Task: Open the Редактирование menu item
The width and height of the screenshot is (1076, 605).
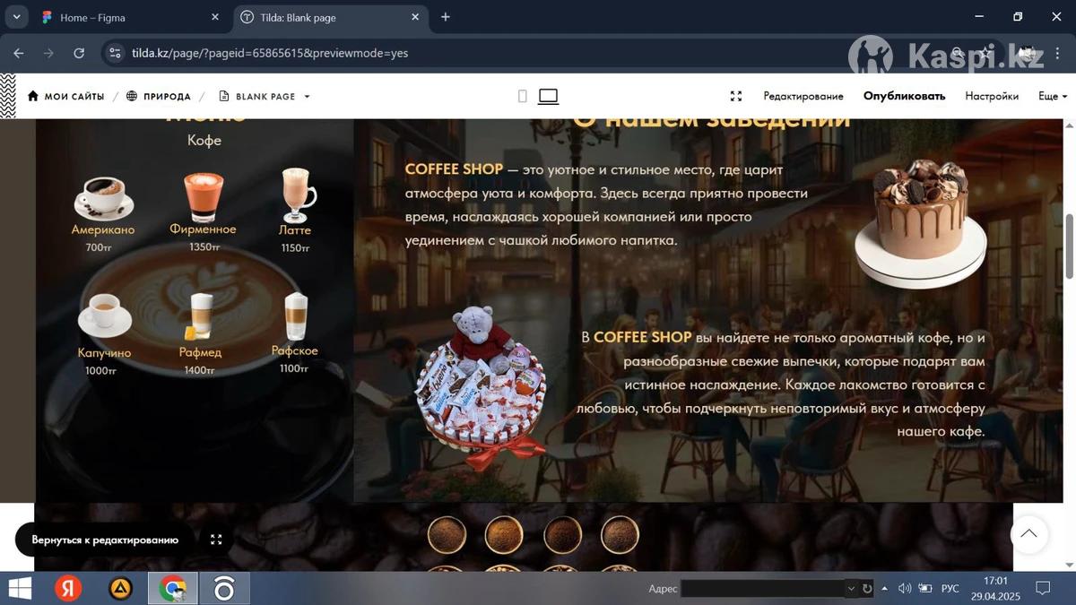Action: (x=803, y=96)
